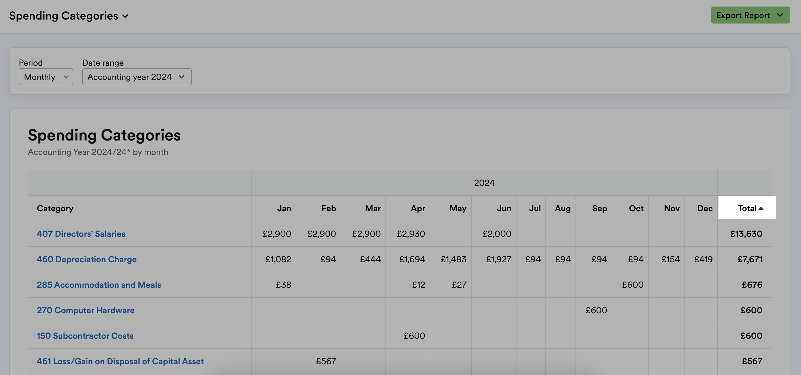Image resolution: width=801 pixels, height=375 pixels.
Task: Open the Accounting year 2024 date range dropdown
Action: coord(137,77)
